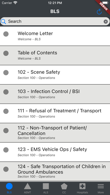Open 123 - EMS Vehicle Ops / Safety

click(55, 152)
